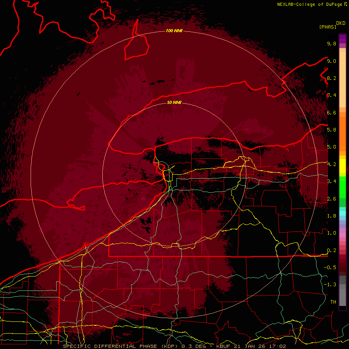
Task: Click the 8.2 value on color scale
Action: (x=332, y=78)
